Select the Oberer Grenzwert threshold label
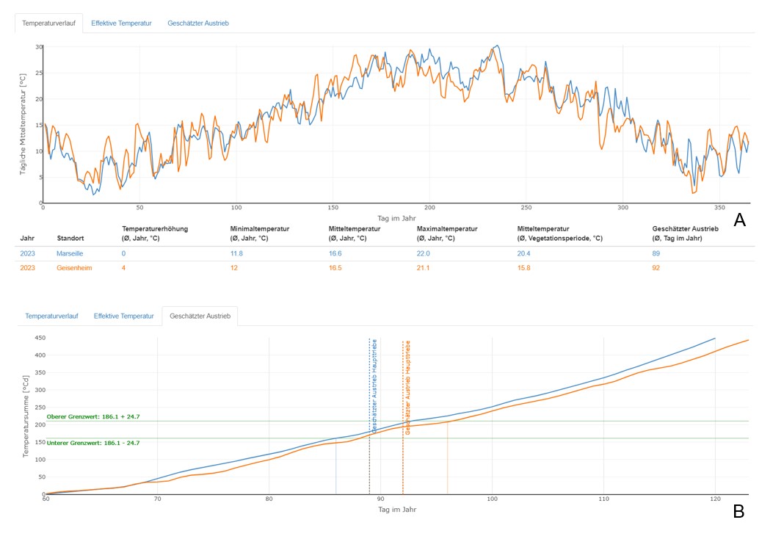Screen dimensions: 784x539 92,417
